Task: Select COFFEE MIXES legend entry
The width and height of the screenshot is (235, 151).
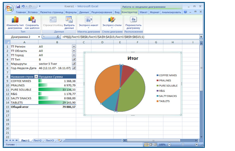Action: [x=167, y=75]
